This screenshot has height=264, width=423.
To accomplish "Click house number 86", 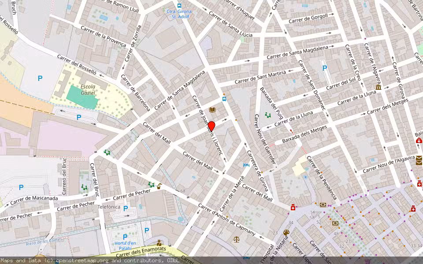I will click(375, 54).
